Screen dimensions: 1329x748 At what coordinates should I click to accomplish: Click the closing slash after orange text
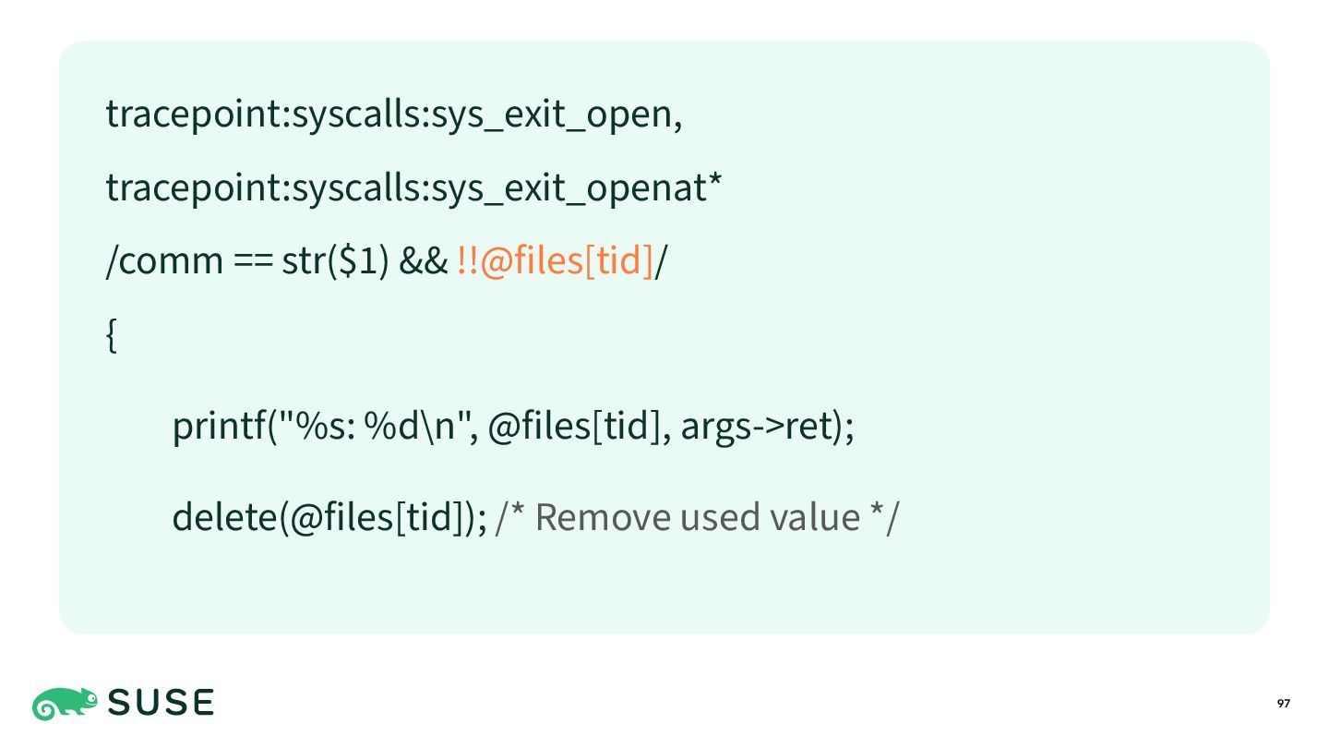661,261
